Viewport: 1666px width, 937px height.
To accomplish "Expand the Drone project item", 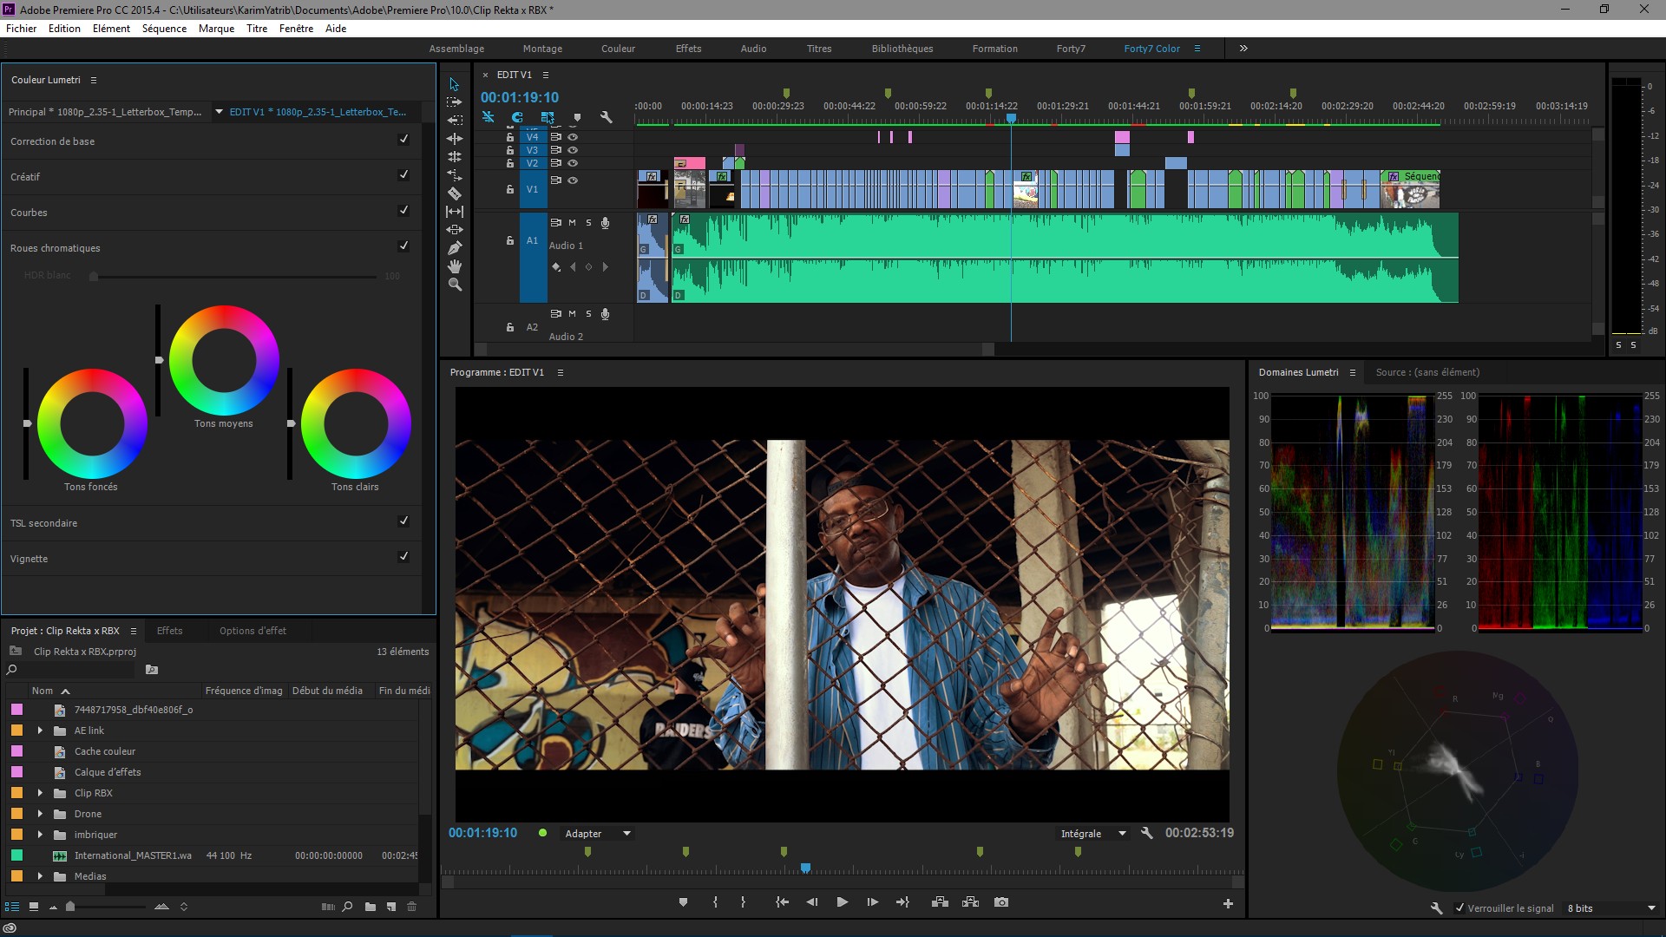I will [x=39, y=812].
